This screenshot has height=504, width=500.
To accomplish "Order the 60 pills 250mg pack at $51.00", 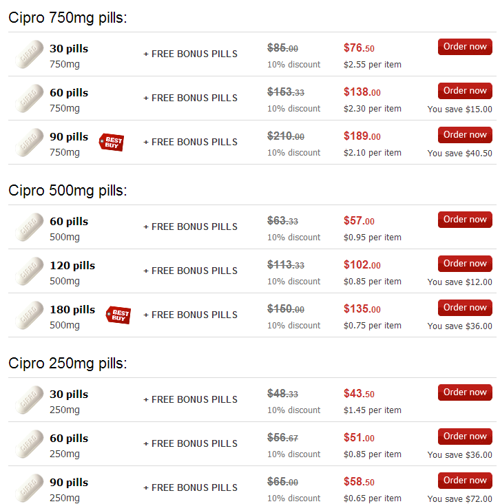I will (465, 437).
